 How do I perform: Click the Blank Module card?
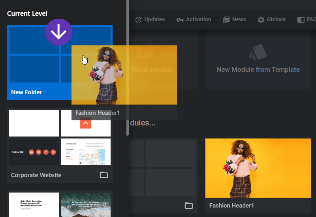pyautogui.click(x=163, y=60)
